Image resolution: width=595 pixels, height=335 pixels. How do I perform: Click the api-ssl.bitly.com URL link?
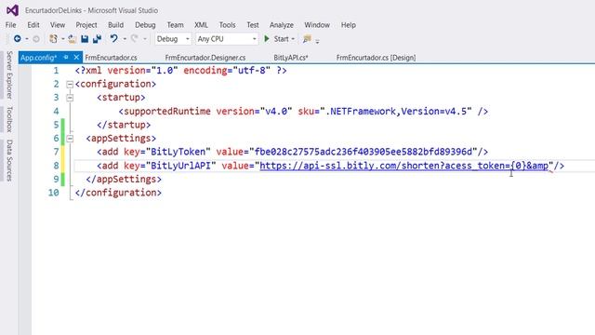click(404, 166)
